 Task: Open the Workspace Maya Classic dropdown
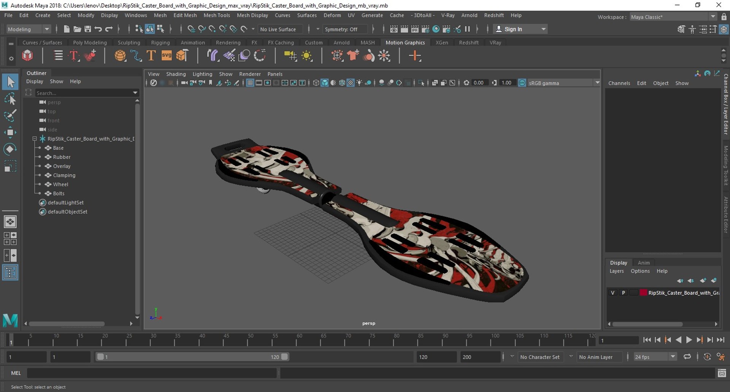pos(673,17)
